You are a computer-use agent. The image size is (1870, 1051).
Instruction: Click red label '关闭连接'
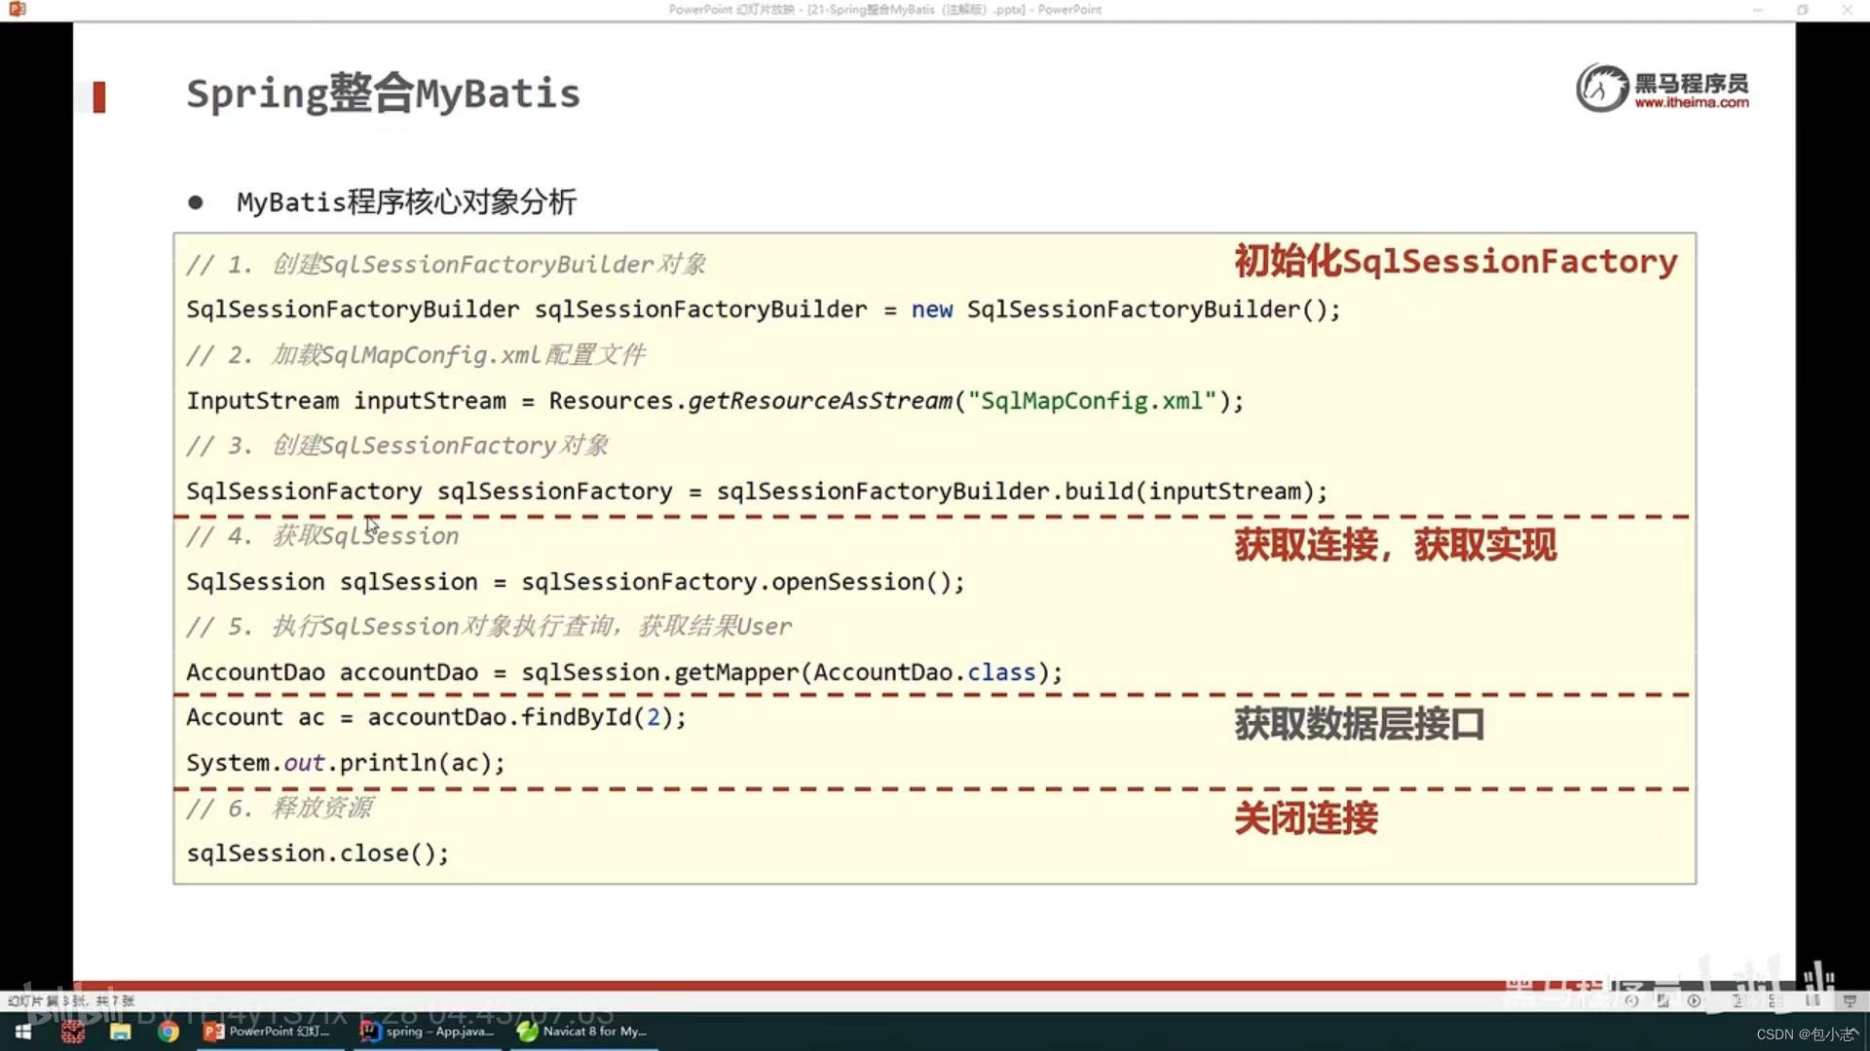tap(1306, 817)
